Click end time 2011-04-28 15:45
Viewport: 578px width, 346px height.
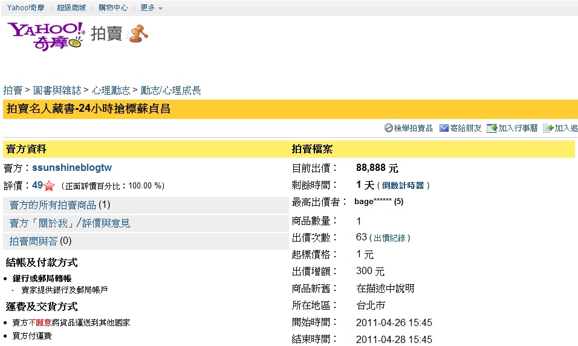[x=394, y=339]
